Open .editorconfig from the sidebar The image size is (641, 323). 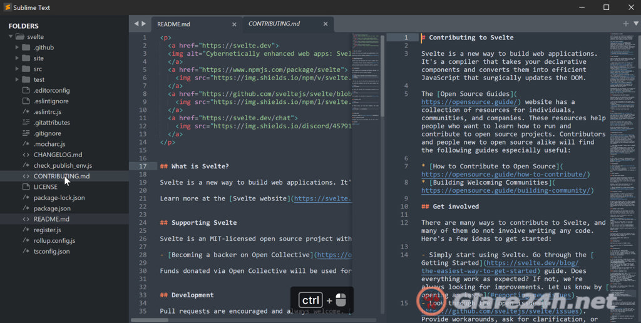click(51, 90)
